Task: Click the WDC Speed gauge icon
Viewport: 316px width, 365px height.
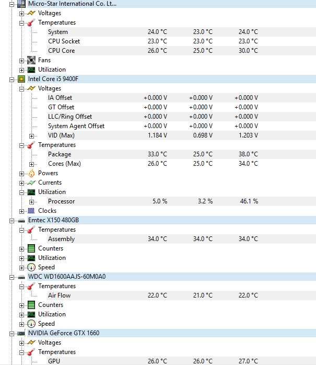Action: pos(31,324)
